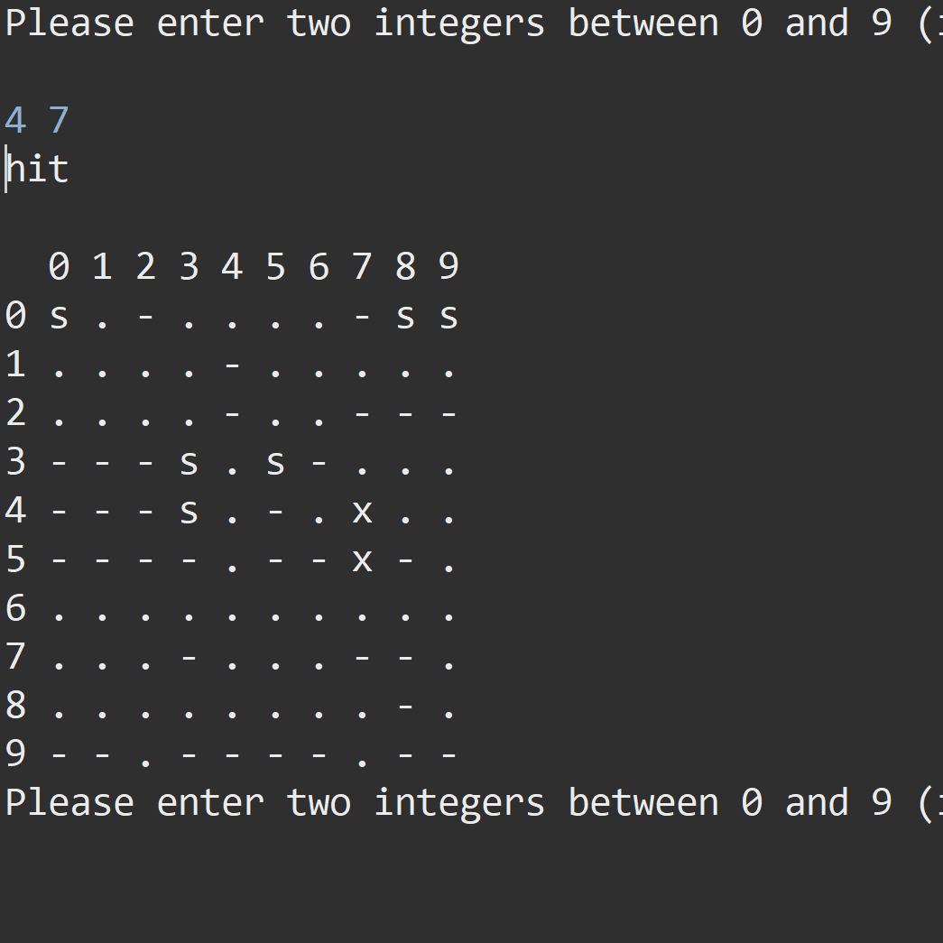This screenshot has width=943, height=943.
Task: Click the x mark in grid row 4
Action: pos(362,512)
